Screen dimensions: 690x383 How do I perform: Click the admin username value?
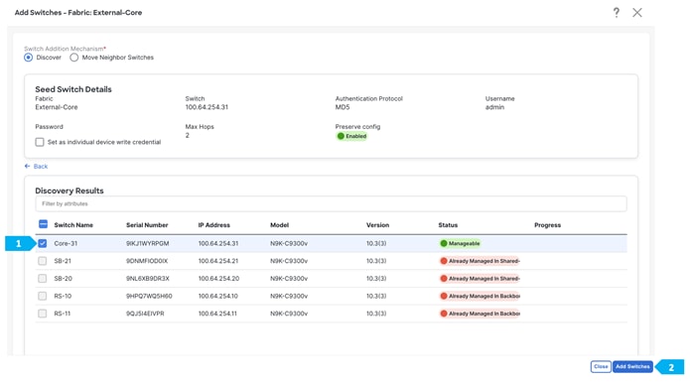click(494, 107)
